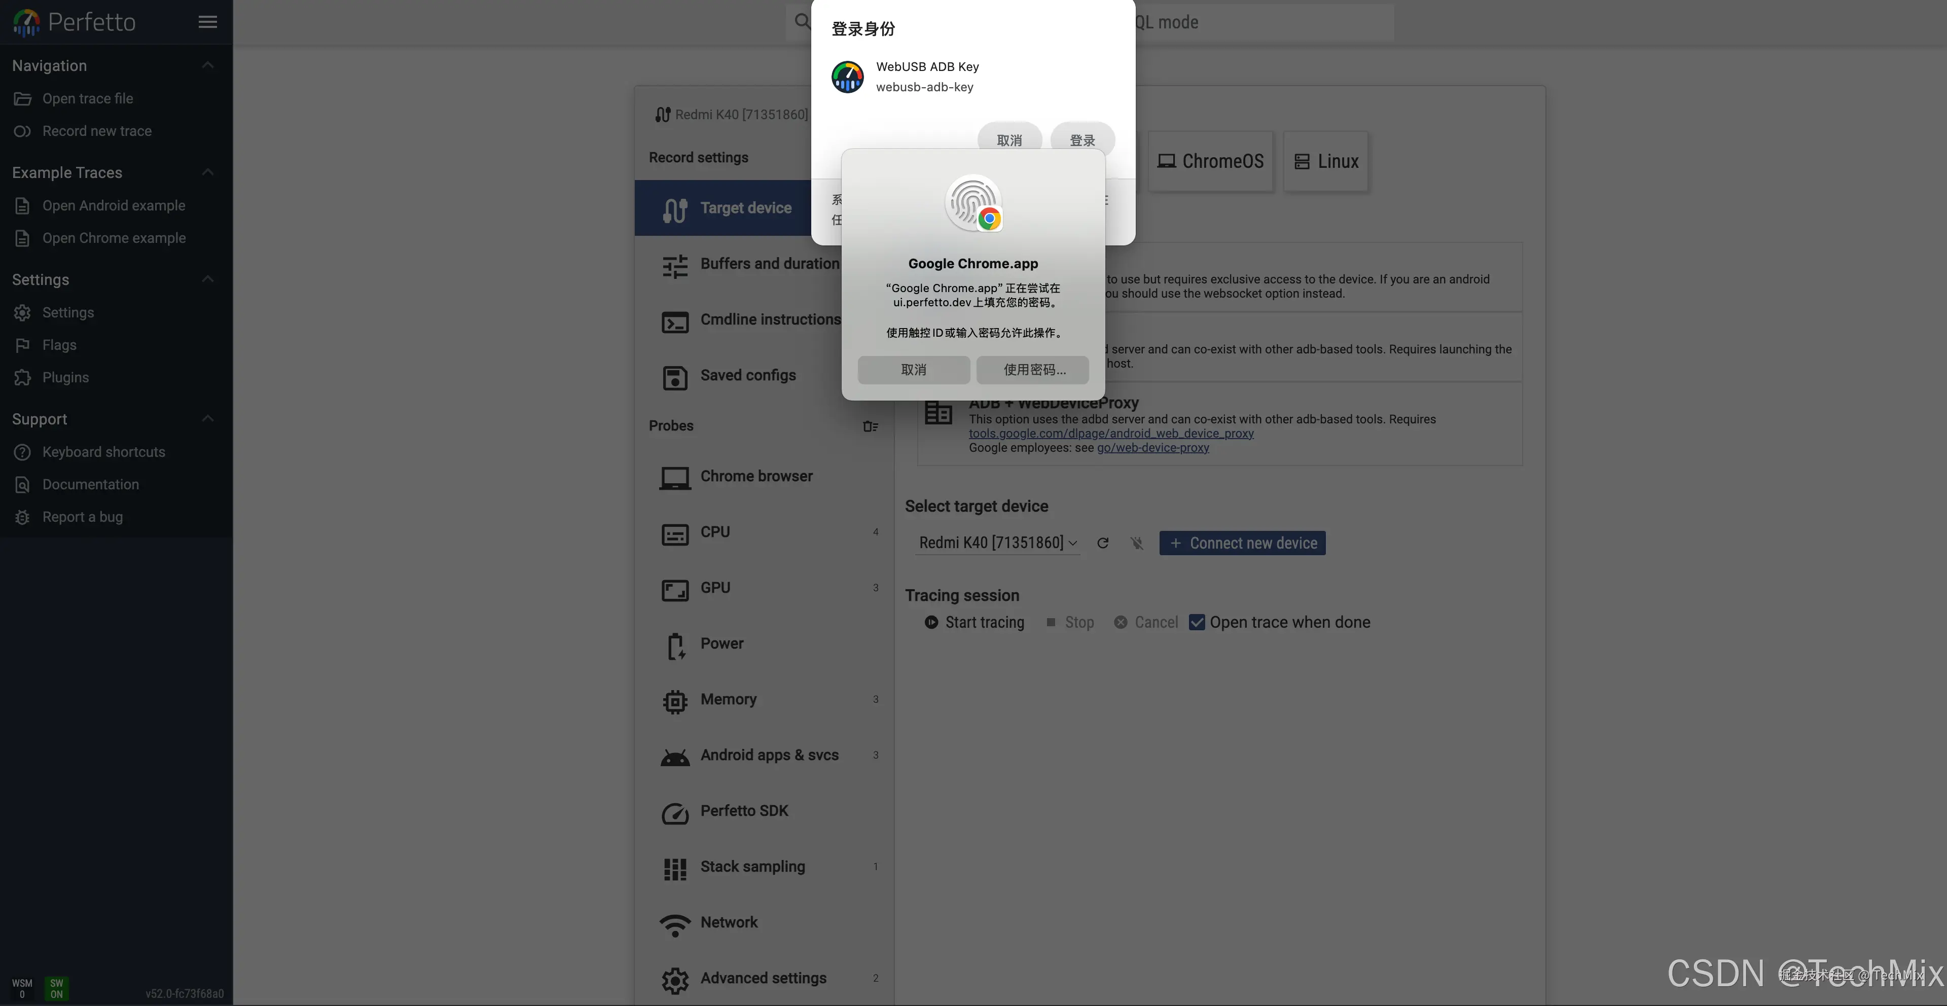
Task: Open the Redmi K40 device dropdown
Action: click(x=997, y=543)
